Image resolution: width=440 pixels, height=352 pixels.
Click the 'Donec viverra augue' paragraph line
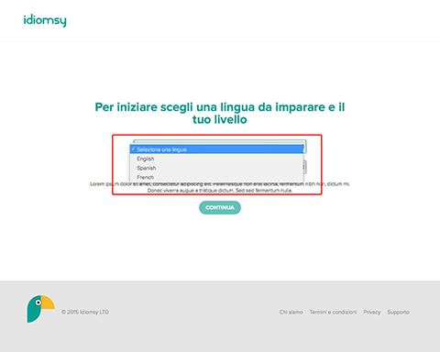(220, 191)
